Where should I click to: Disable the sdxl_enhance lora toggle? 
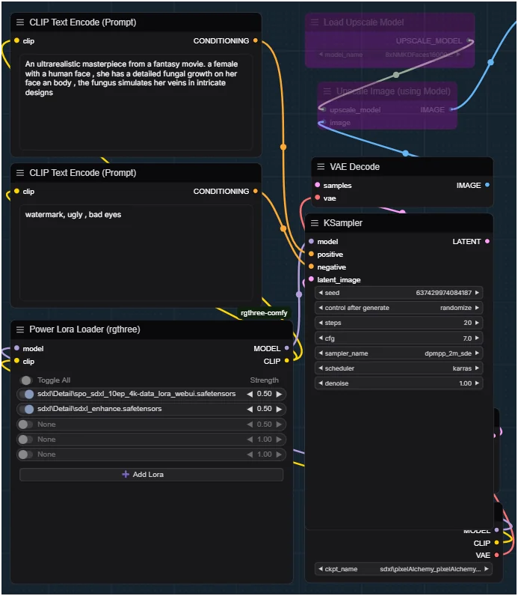pyautogui.click(x=27, y=409)
